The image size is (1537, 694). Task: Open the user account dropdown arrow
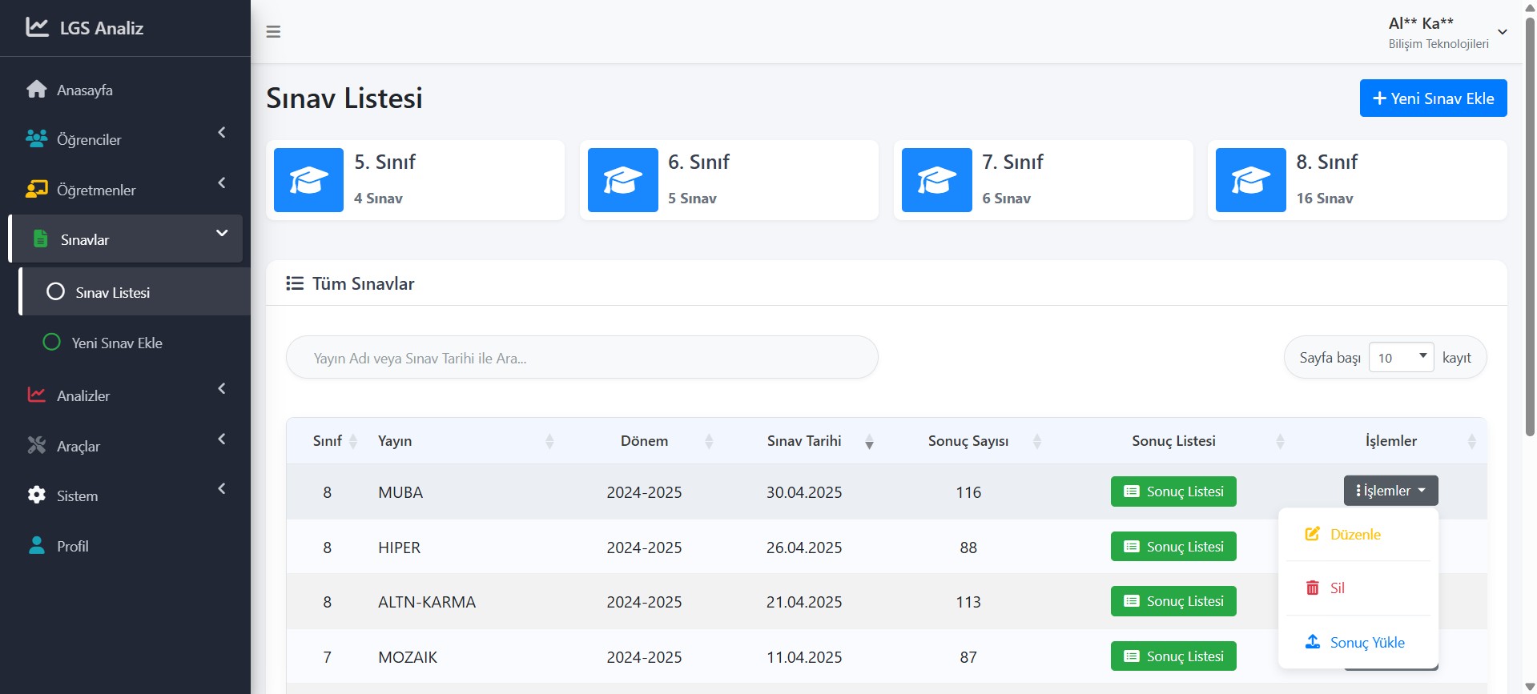[x=1503, y=32]
